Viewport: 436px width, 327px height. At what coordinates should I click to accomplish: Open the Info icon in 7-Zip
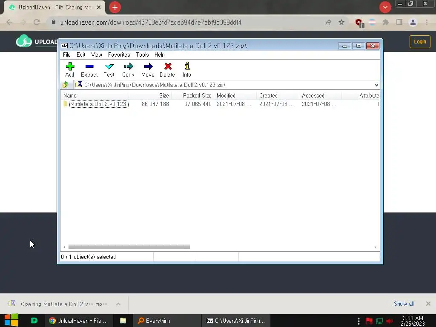(187, 69)
